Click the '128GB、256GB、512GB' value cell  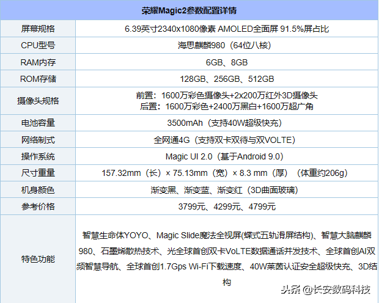coord(227,79)
